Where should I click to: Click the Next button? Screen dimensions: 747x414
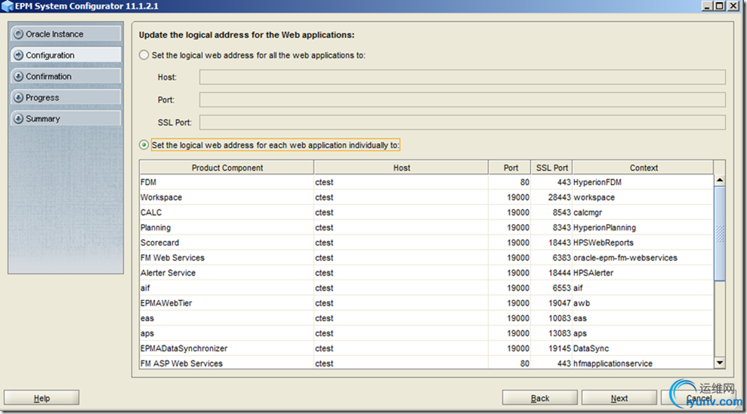tap(619, 398)
